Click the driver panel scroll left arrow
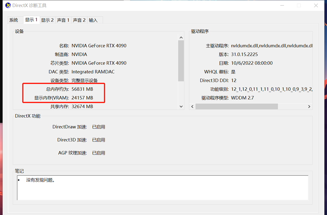Image resolution: width=327 pixels, height=215 pixels. pyautogui.click(x=192, y=107)
